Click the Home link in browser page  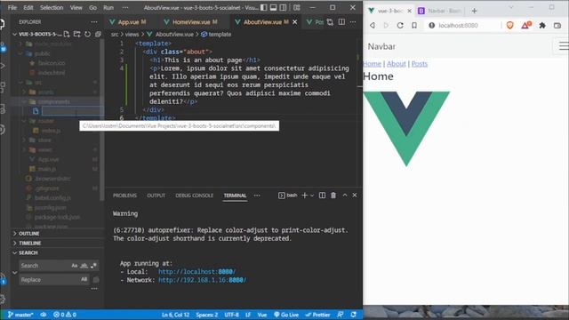click(373, 64)
